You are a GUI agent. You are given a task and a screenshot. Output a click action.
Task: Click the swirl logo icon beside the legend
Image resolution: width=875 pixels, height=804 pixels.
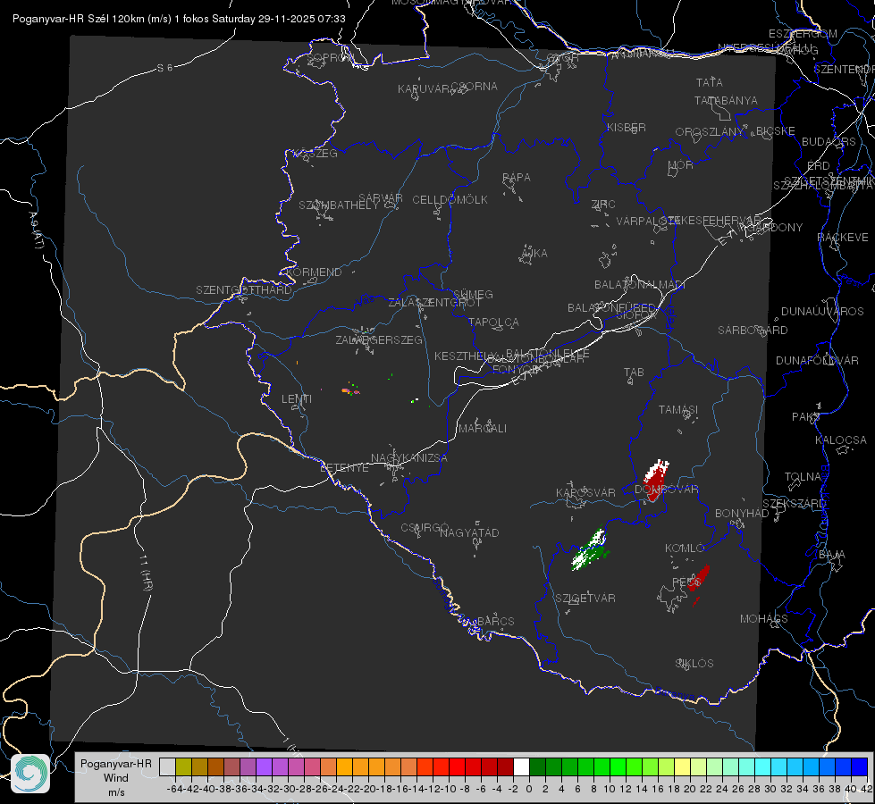click(x=30, y=774)
